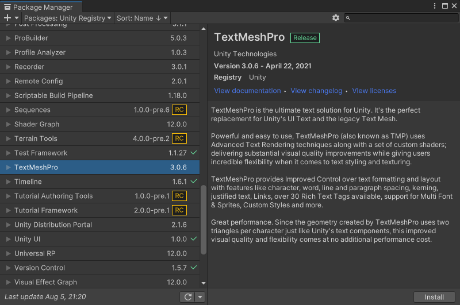The image size is (460, 305).
Task: Click the 'Unity Technologies' author text
Action: [x=246, y=54]
